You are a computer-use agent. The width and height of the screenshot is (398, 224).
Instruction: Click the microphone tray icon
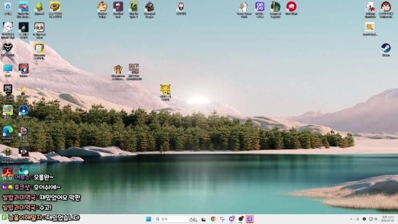pos(358,219)
